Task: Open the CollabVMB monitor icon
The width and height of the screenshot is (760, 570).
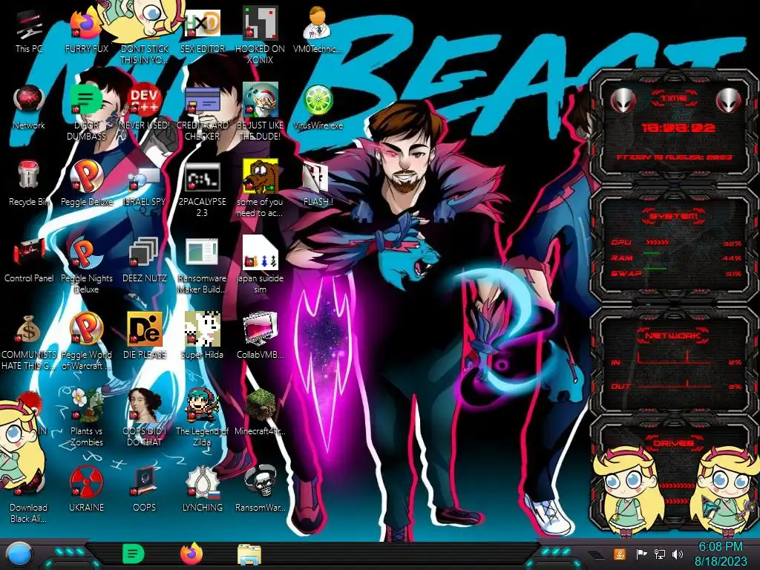Action: (x=260, y=329)
